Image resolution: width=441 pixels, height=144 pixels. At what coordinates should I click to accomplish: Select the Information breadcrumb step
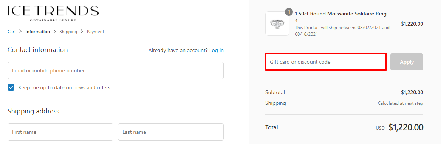pyautogui.click(x=37, y=32)
